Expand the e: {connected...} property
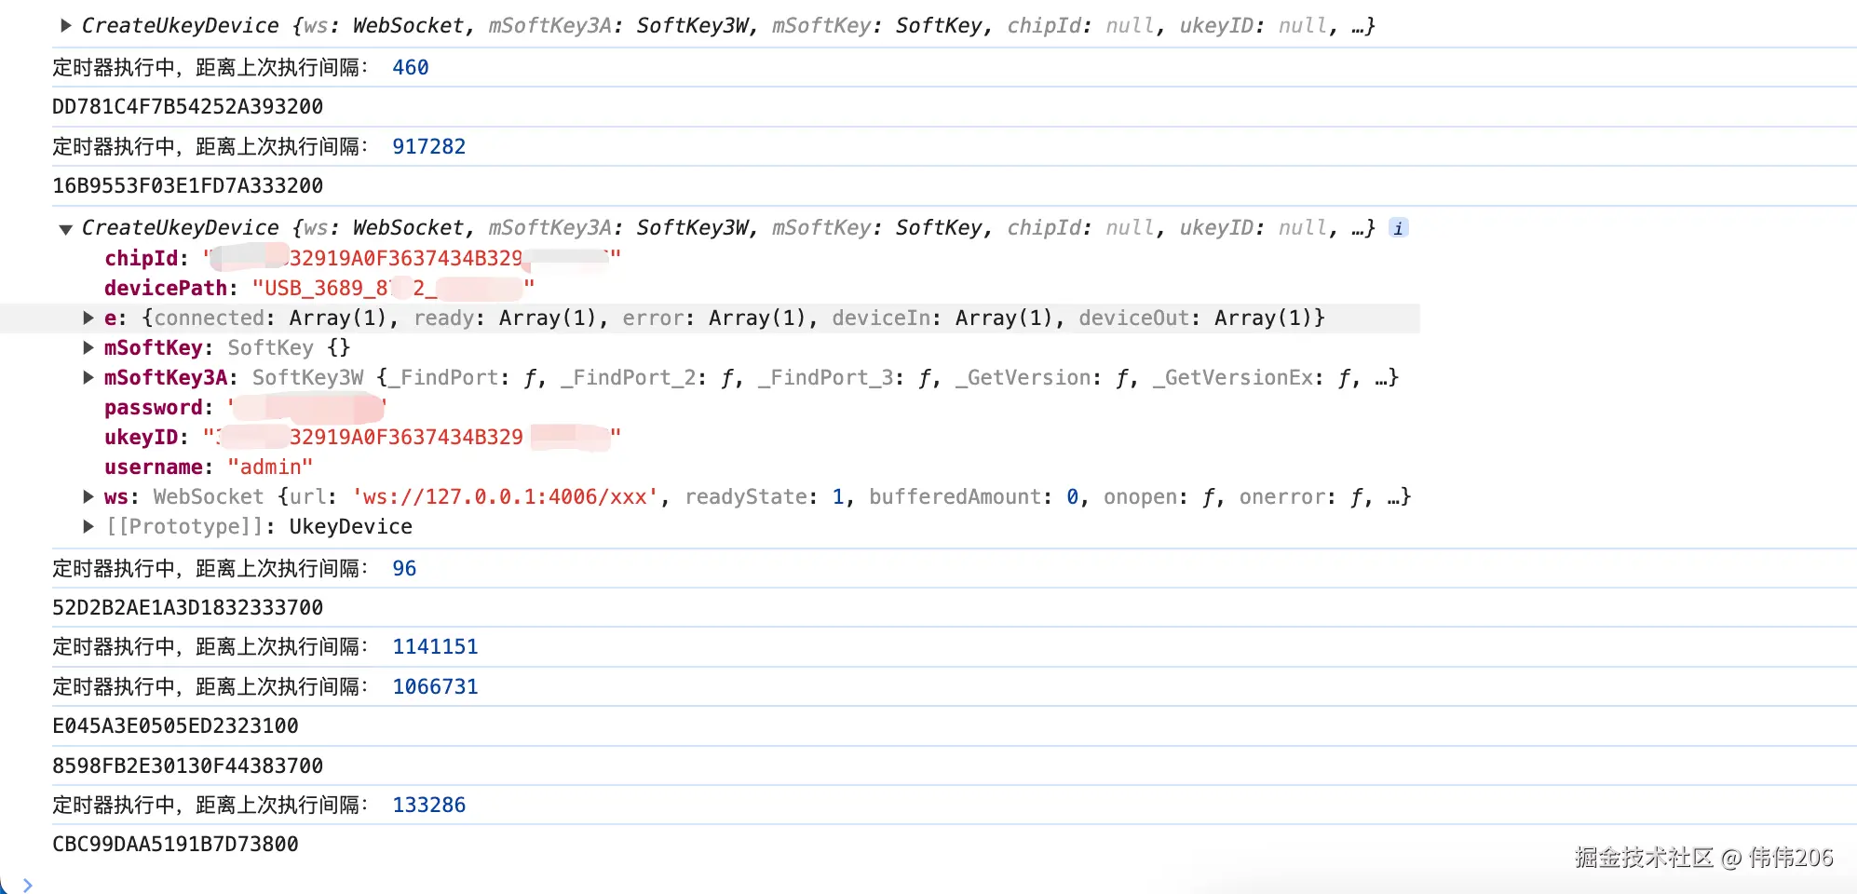Image resolution: width=1857 pixels, height=894 pixels. [88, 318]
